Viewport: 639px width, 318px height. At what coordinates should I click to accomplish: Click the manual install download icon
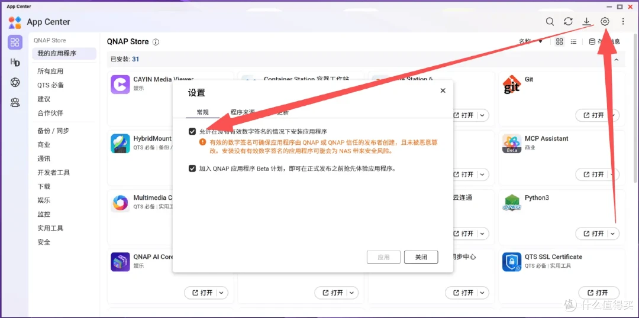pyautogui.click(x=586, y=22)
